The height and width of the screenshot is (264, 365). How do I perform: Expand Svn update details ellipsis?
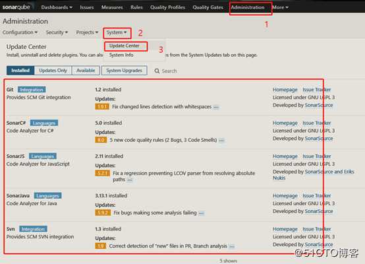coord(232,246)
